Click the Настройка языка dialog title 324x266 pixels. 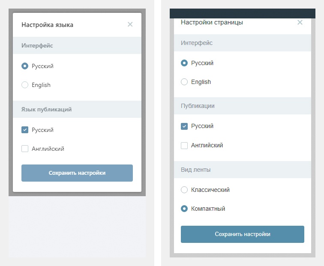tap(47, 25)
